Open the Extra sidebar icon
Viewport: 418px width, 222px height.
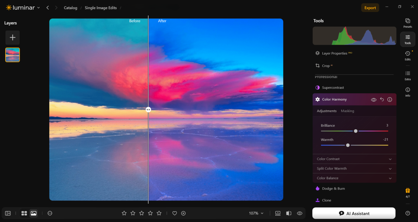click(408, 75)
